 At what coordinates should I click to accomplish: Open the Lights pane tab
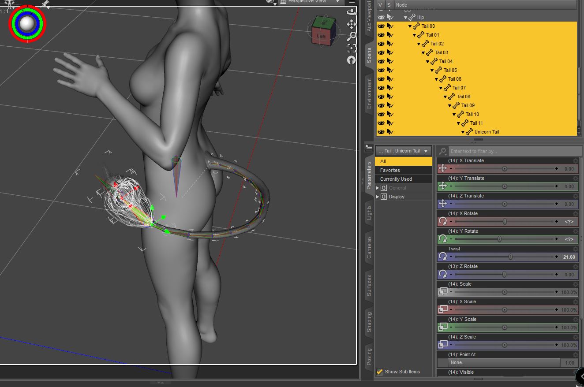pyautogui.click(x=369, y=213)
